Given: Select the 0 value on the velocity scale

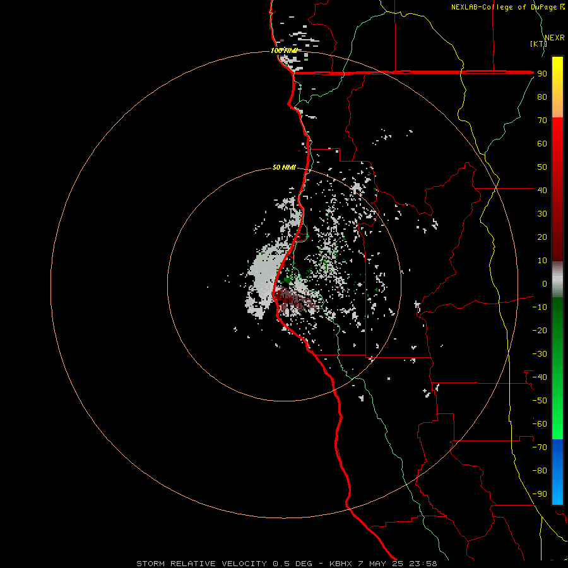Looking at the screenshot, I should [x=545, y=283].
